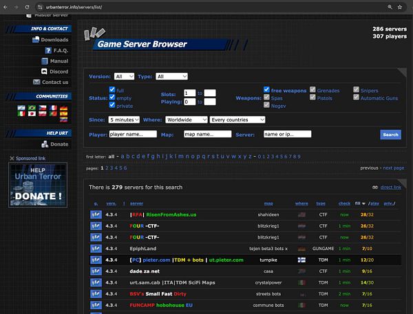The image size is (413, 314).
Task: Open the Spain community flag
Action: tap(63, 113)
